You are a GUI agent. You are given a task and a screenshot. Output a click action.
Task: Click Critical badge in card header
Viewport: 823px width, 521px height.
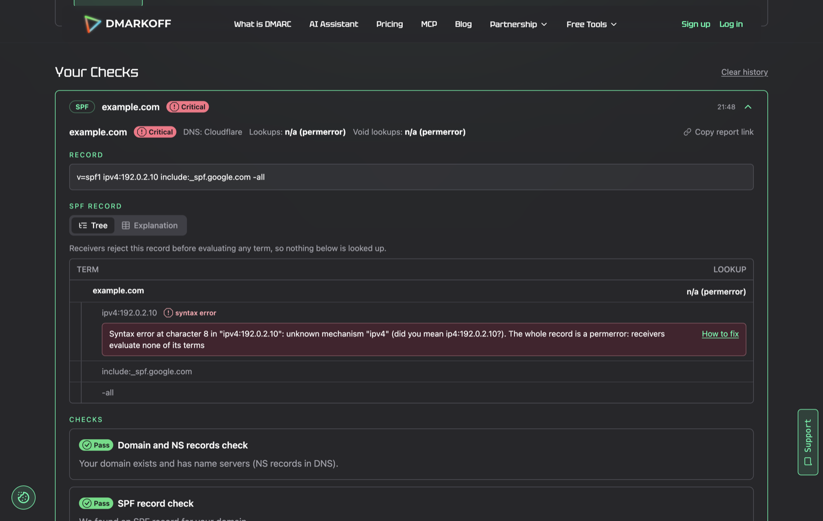tap(188, 107)
